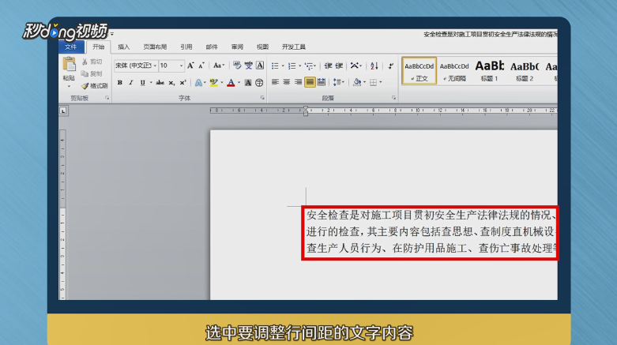Open the Font (字体) dialog launcher
The height and width of the screenshot is (345, 617).
(x=262, y=98)
